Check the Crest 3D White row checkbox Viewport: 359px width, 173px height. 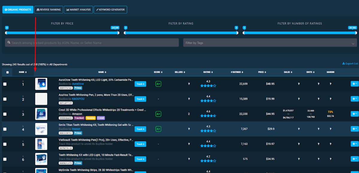point(5,114)
